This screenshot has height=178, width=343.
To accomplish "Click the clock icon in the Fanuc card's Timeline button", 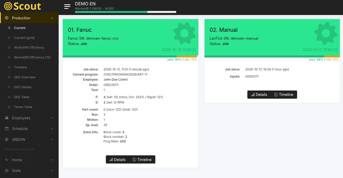I will point(134,160).
